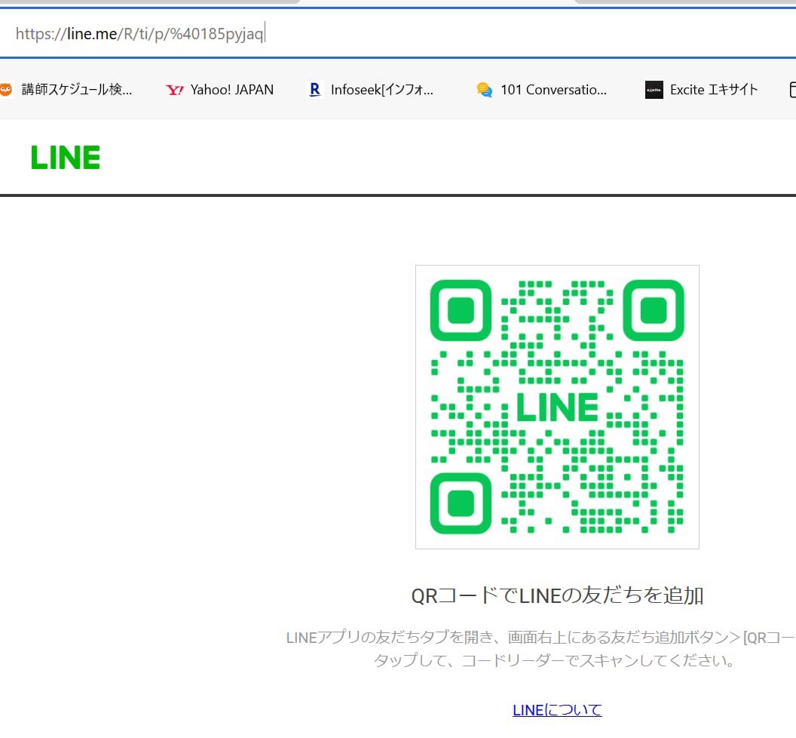Open the Yahoo! JAPAN bookmark

point(219,90)
